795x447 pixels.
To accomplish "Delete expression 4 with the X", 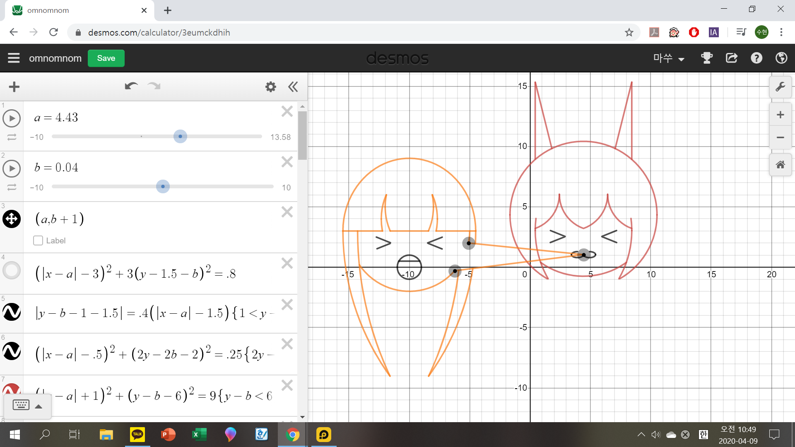I will tap(287, 263).
